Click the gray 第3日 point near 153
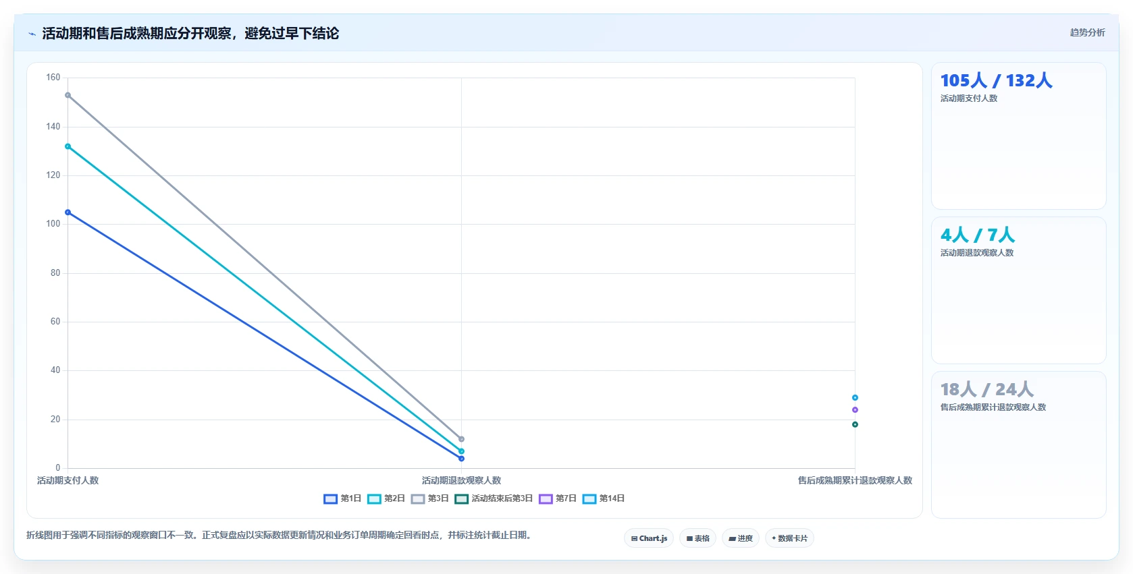This screenshot has width=1133, height=574. pyautogui.click(x=68, y=95)
